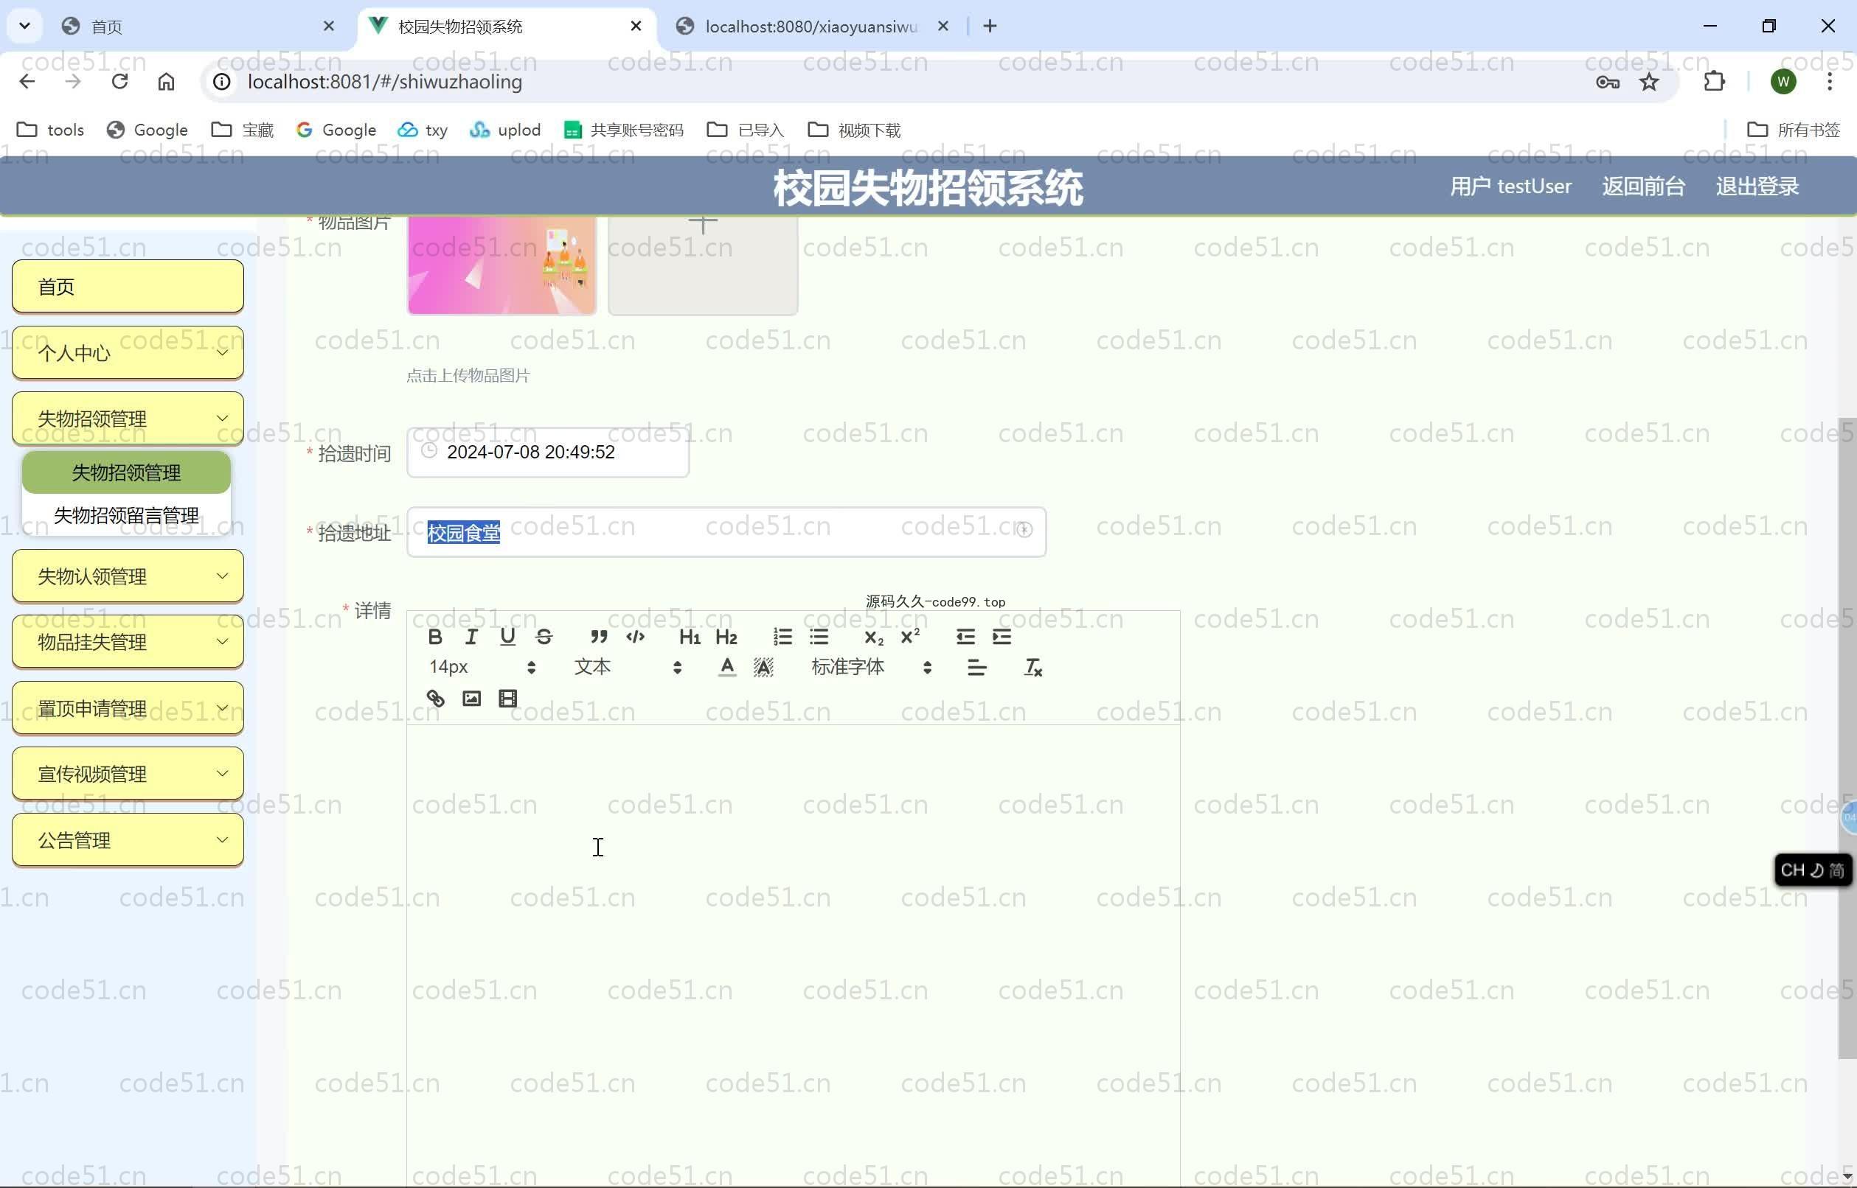Image resolution: width=1857 pixels, height=1188 pixels.
Task: Insert an image in the editor
Action: 471,698
